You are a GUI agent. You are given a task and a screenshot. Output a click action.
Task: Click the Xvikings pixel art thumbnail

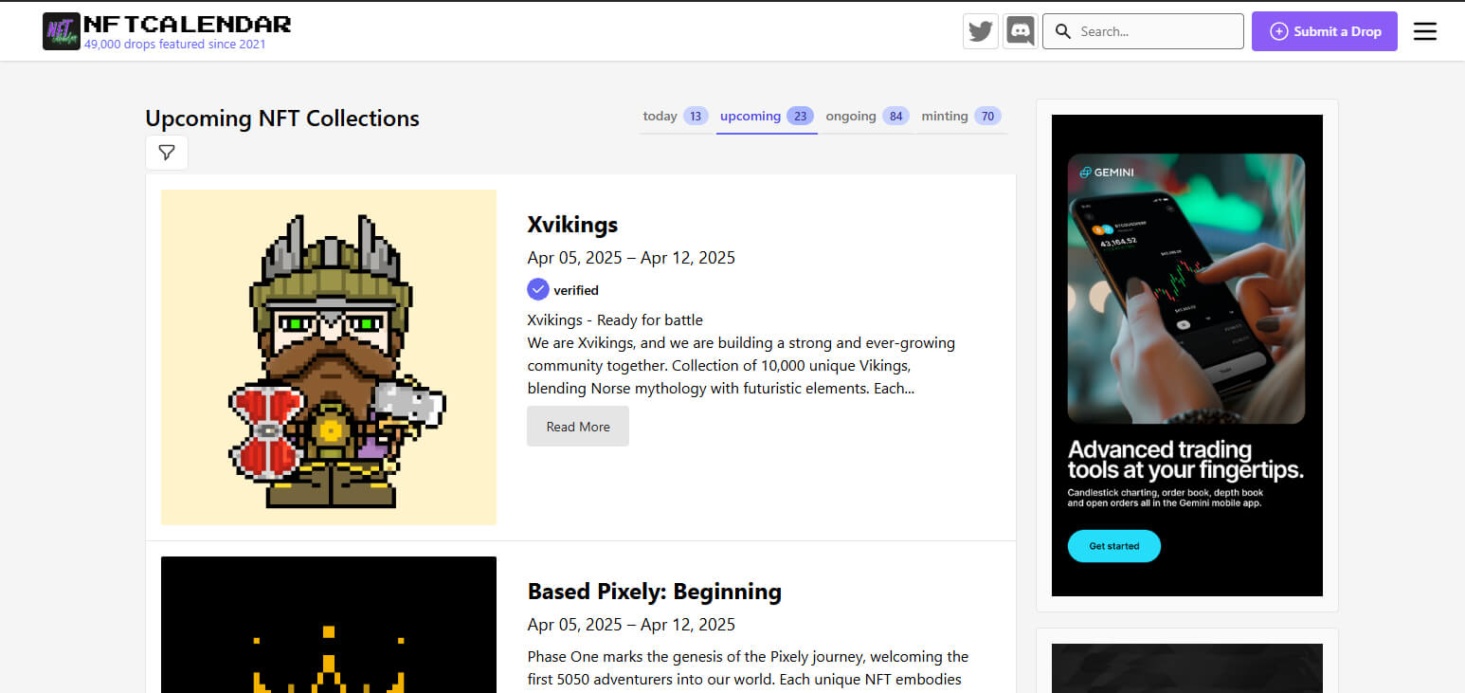[x=329, y=356]
